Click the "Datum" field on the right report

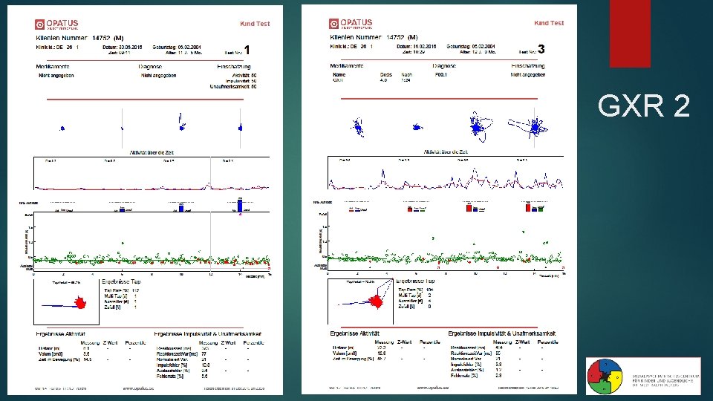coord(417,46)
